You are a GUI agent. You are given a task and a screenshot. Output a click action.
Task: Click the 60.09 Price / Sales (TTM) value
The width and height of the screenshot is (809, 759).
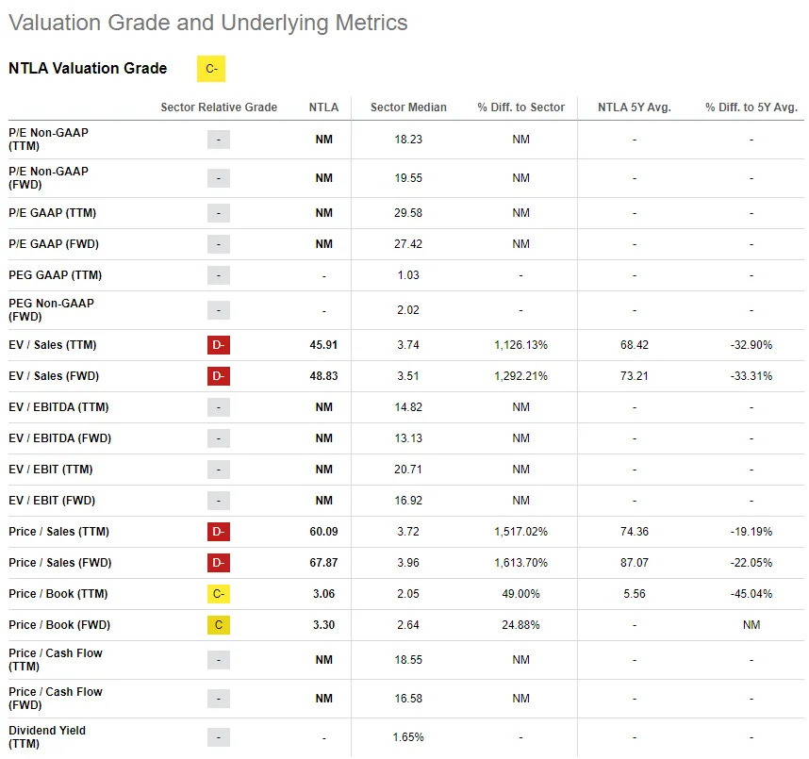(324, 532)
